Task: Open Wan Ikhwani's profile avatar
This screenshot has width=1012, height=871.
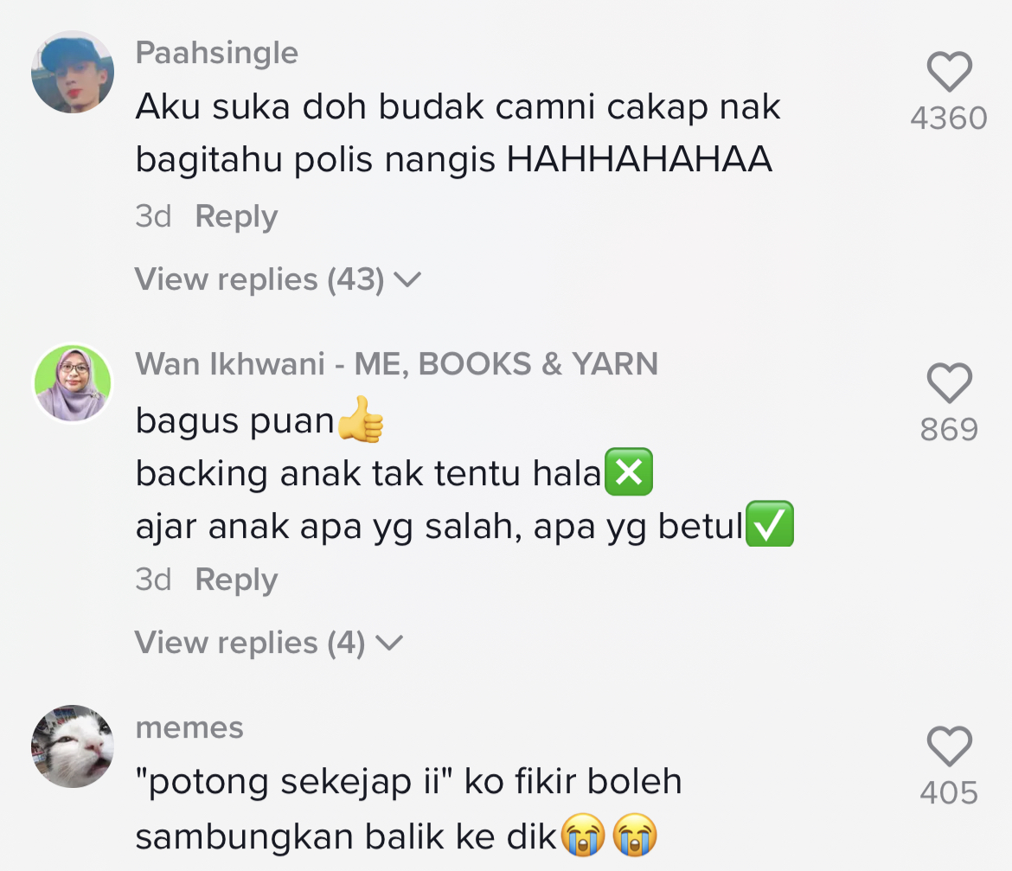Action: [x=73, y=382]
